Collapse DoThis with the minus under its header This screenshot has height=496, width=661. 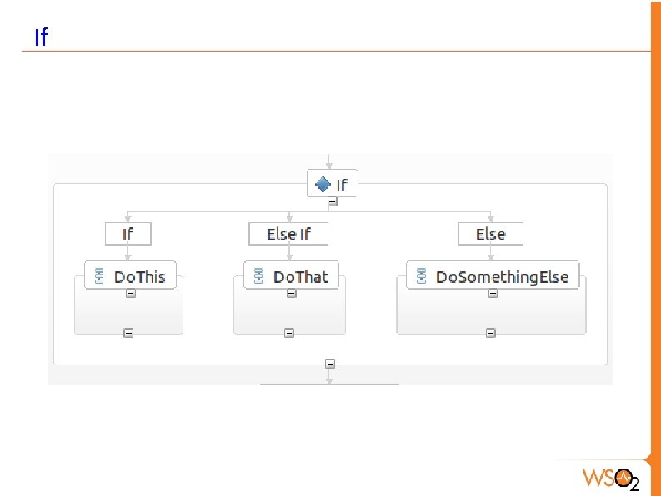(131, 293)
